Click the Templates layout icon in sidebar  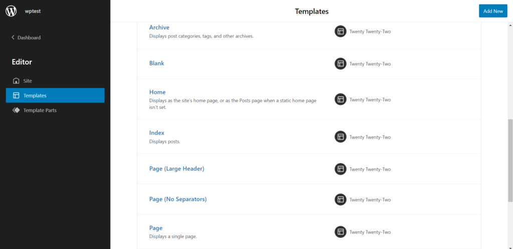point(16,95)
